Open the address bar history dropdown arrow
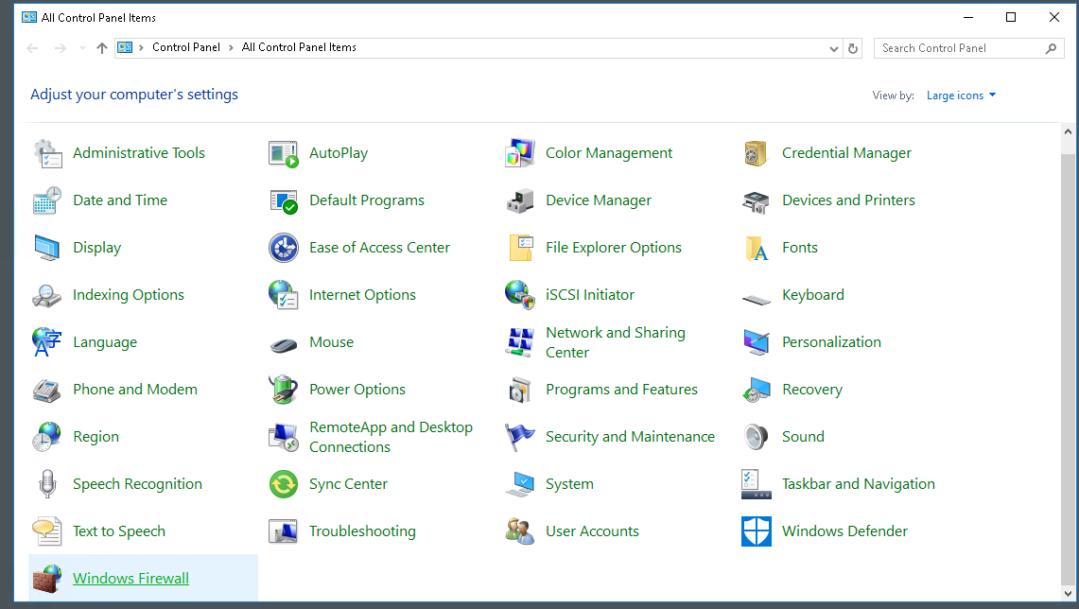The width and height of the screenshot is (1079, 609). pyautogui.click(x=833, y=49)
